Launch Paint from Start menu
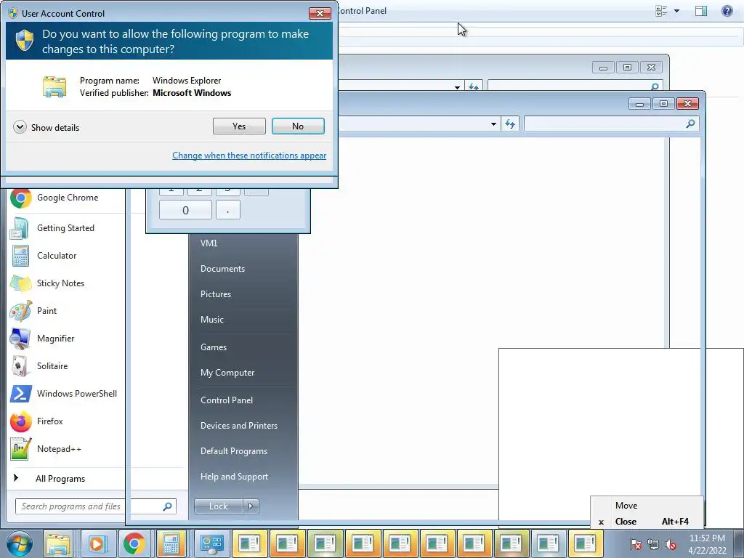This screenshot has width=744, height=558. point(33,311)
